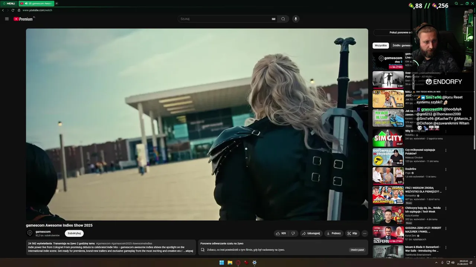
Task: Open the Kuba Klawiter channel name
Action: point(412,215)
